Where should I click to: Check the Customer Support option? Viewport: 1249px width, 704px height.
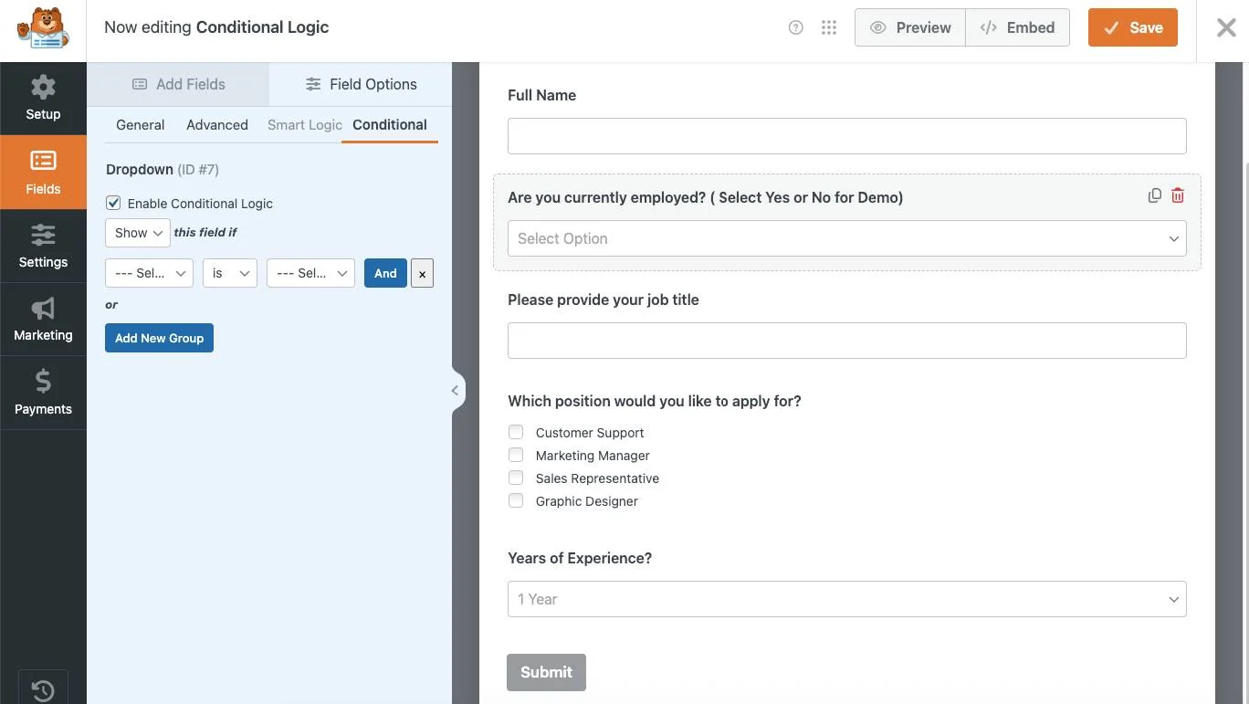[516, 432]
